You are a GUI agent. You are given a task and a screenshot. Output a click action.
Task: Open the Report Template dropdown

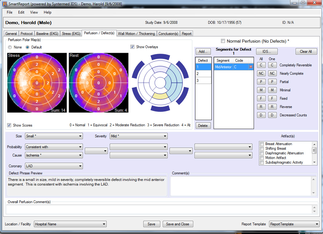(294, 224)
